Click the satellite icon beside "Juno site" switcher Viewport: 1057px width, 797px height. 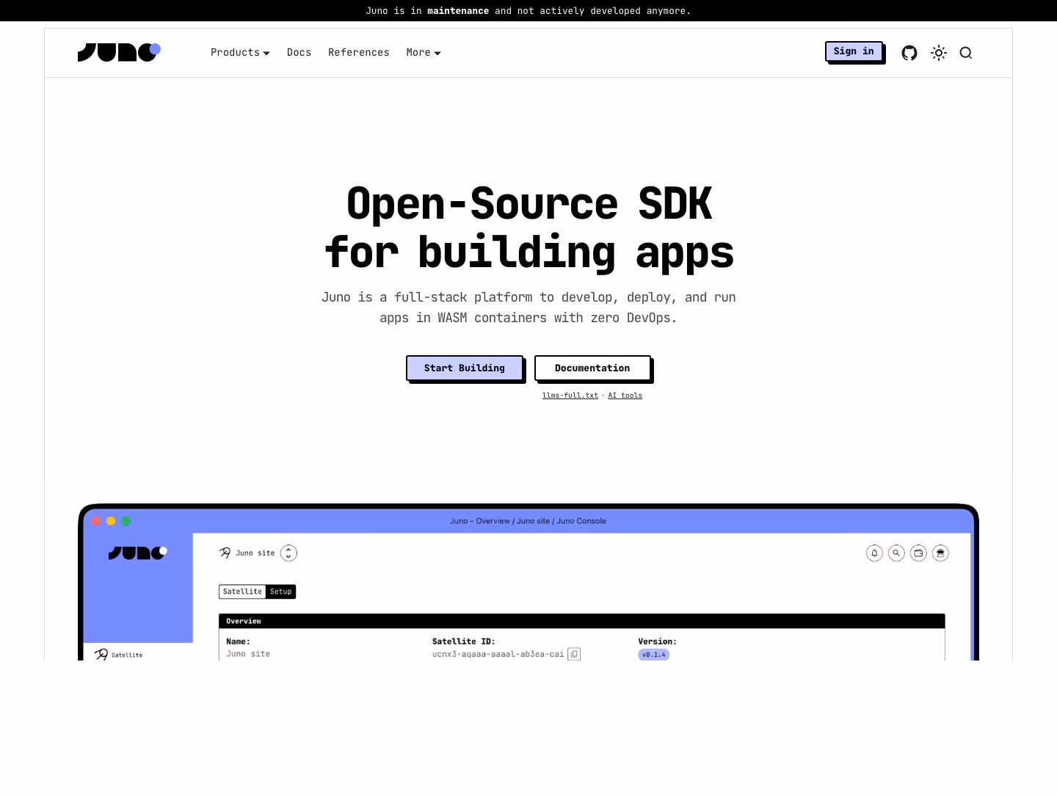(225, 553)
